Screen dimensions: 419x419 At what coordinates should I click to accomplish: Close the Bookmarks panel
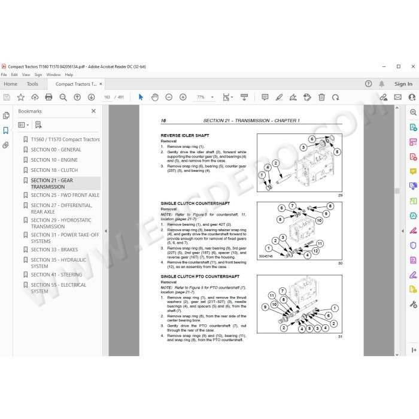93,111
